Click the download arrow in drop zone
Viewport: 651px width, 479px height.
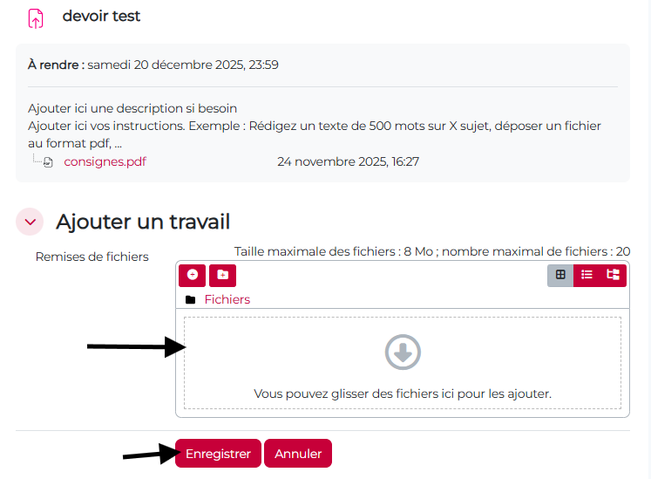point(403,352)
